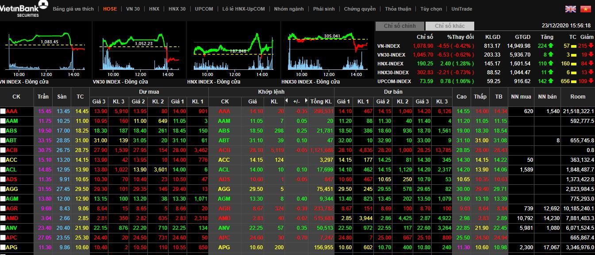
Task: Open the UniTrade link
Action: pos(461,9)
